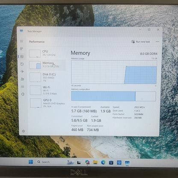Open the Details page icon
The image size is (178, 178).
coord(22,86)
